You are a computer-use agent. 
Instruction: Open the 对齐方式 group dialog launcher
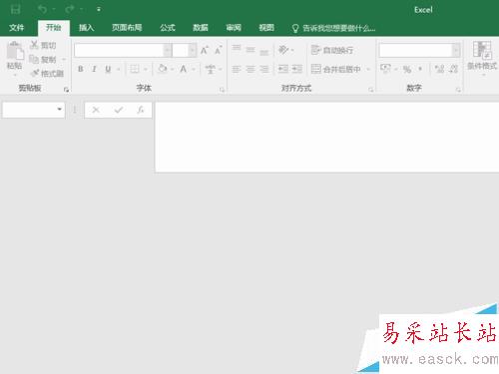[370, 90]
